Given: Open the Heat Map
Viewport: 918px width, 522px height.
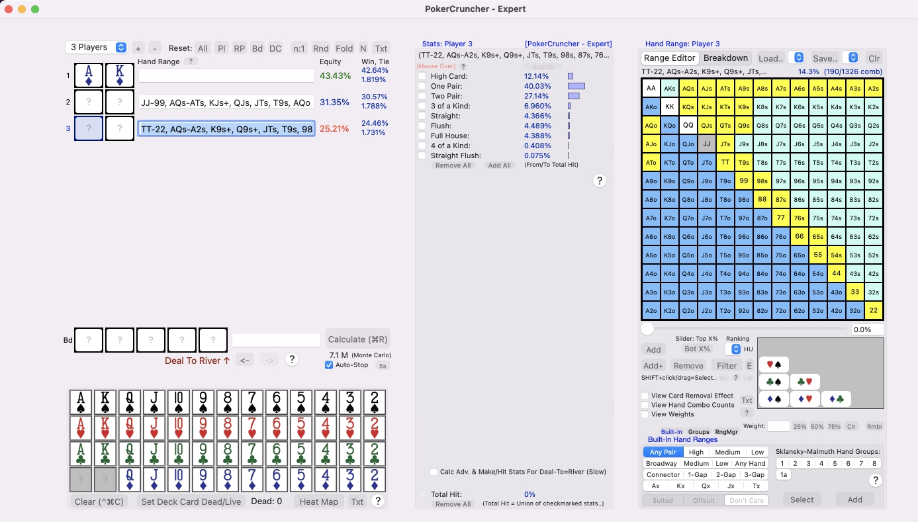Looking at the screenshot, I should (x=319, y=501).
